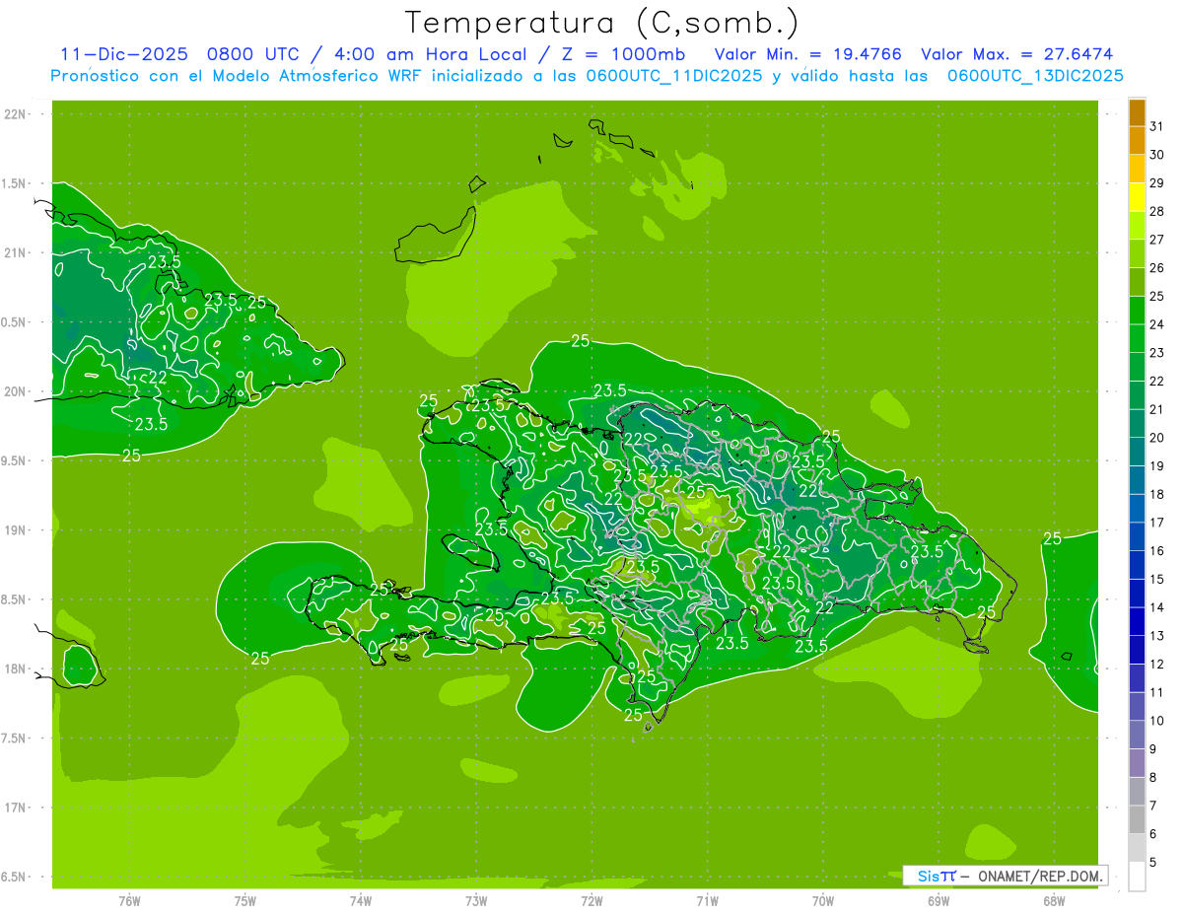Select the blue legend swatch between 16 and 17
The image size is (1183, 914).
coord(1137,537)
